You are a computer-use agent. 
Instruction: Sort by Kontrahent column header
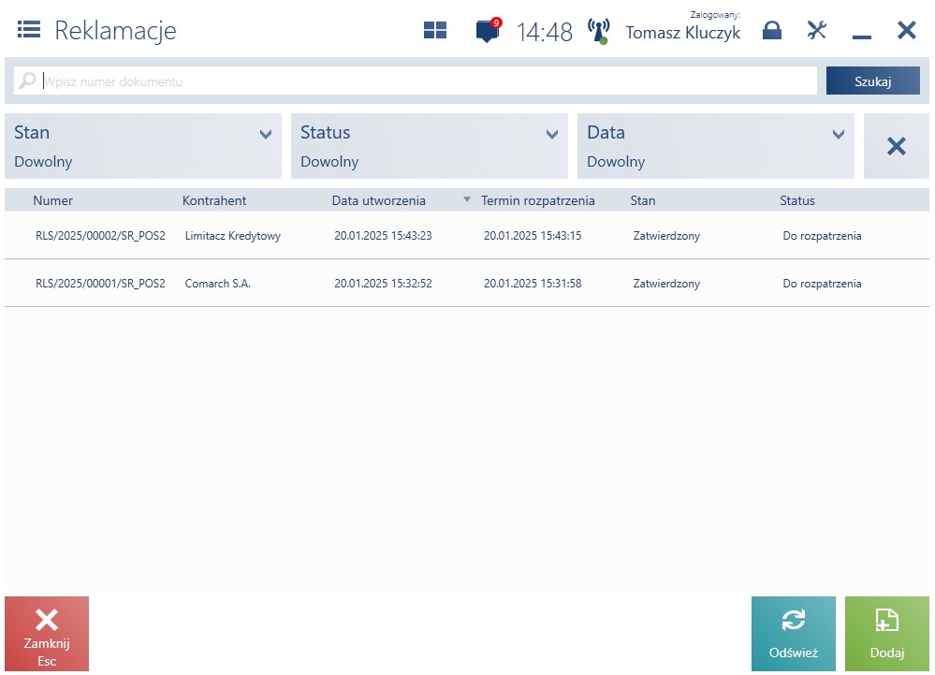click(x=214, y=200)
